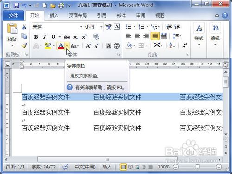Open the 样式 styles button

click(199, 36)
